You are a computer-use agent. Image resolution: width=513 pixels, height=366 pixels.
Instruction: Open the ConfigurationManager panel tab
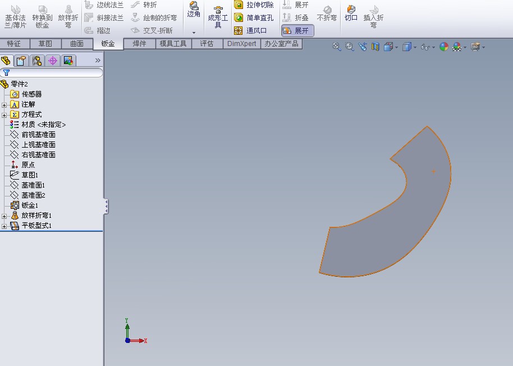(x=37, y=61)
